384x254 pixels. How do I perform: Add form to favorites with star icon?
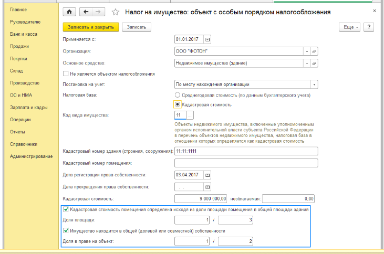(x=116, y=11)
